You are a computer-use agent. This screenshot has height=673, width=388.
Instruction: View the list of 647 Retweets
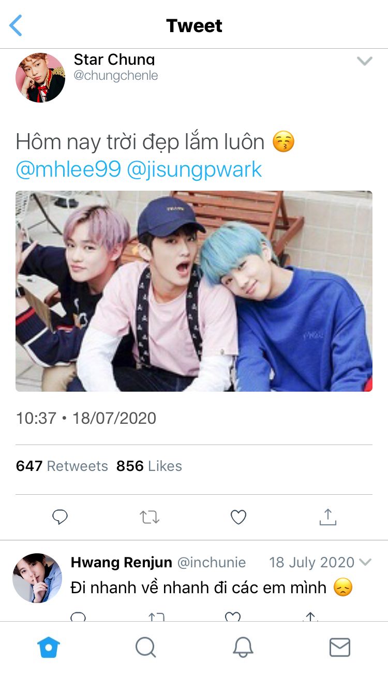pyautogui.click(x=62, y=466)
